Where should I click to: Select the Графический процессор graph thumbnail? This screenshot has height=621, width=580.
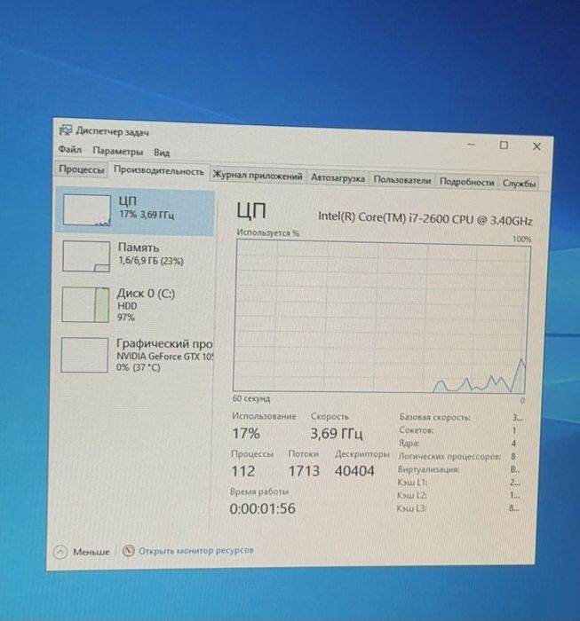coord(84,355)
